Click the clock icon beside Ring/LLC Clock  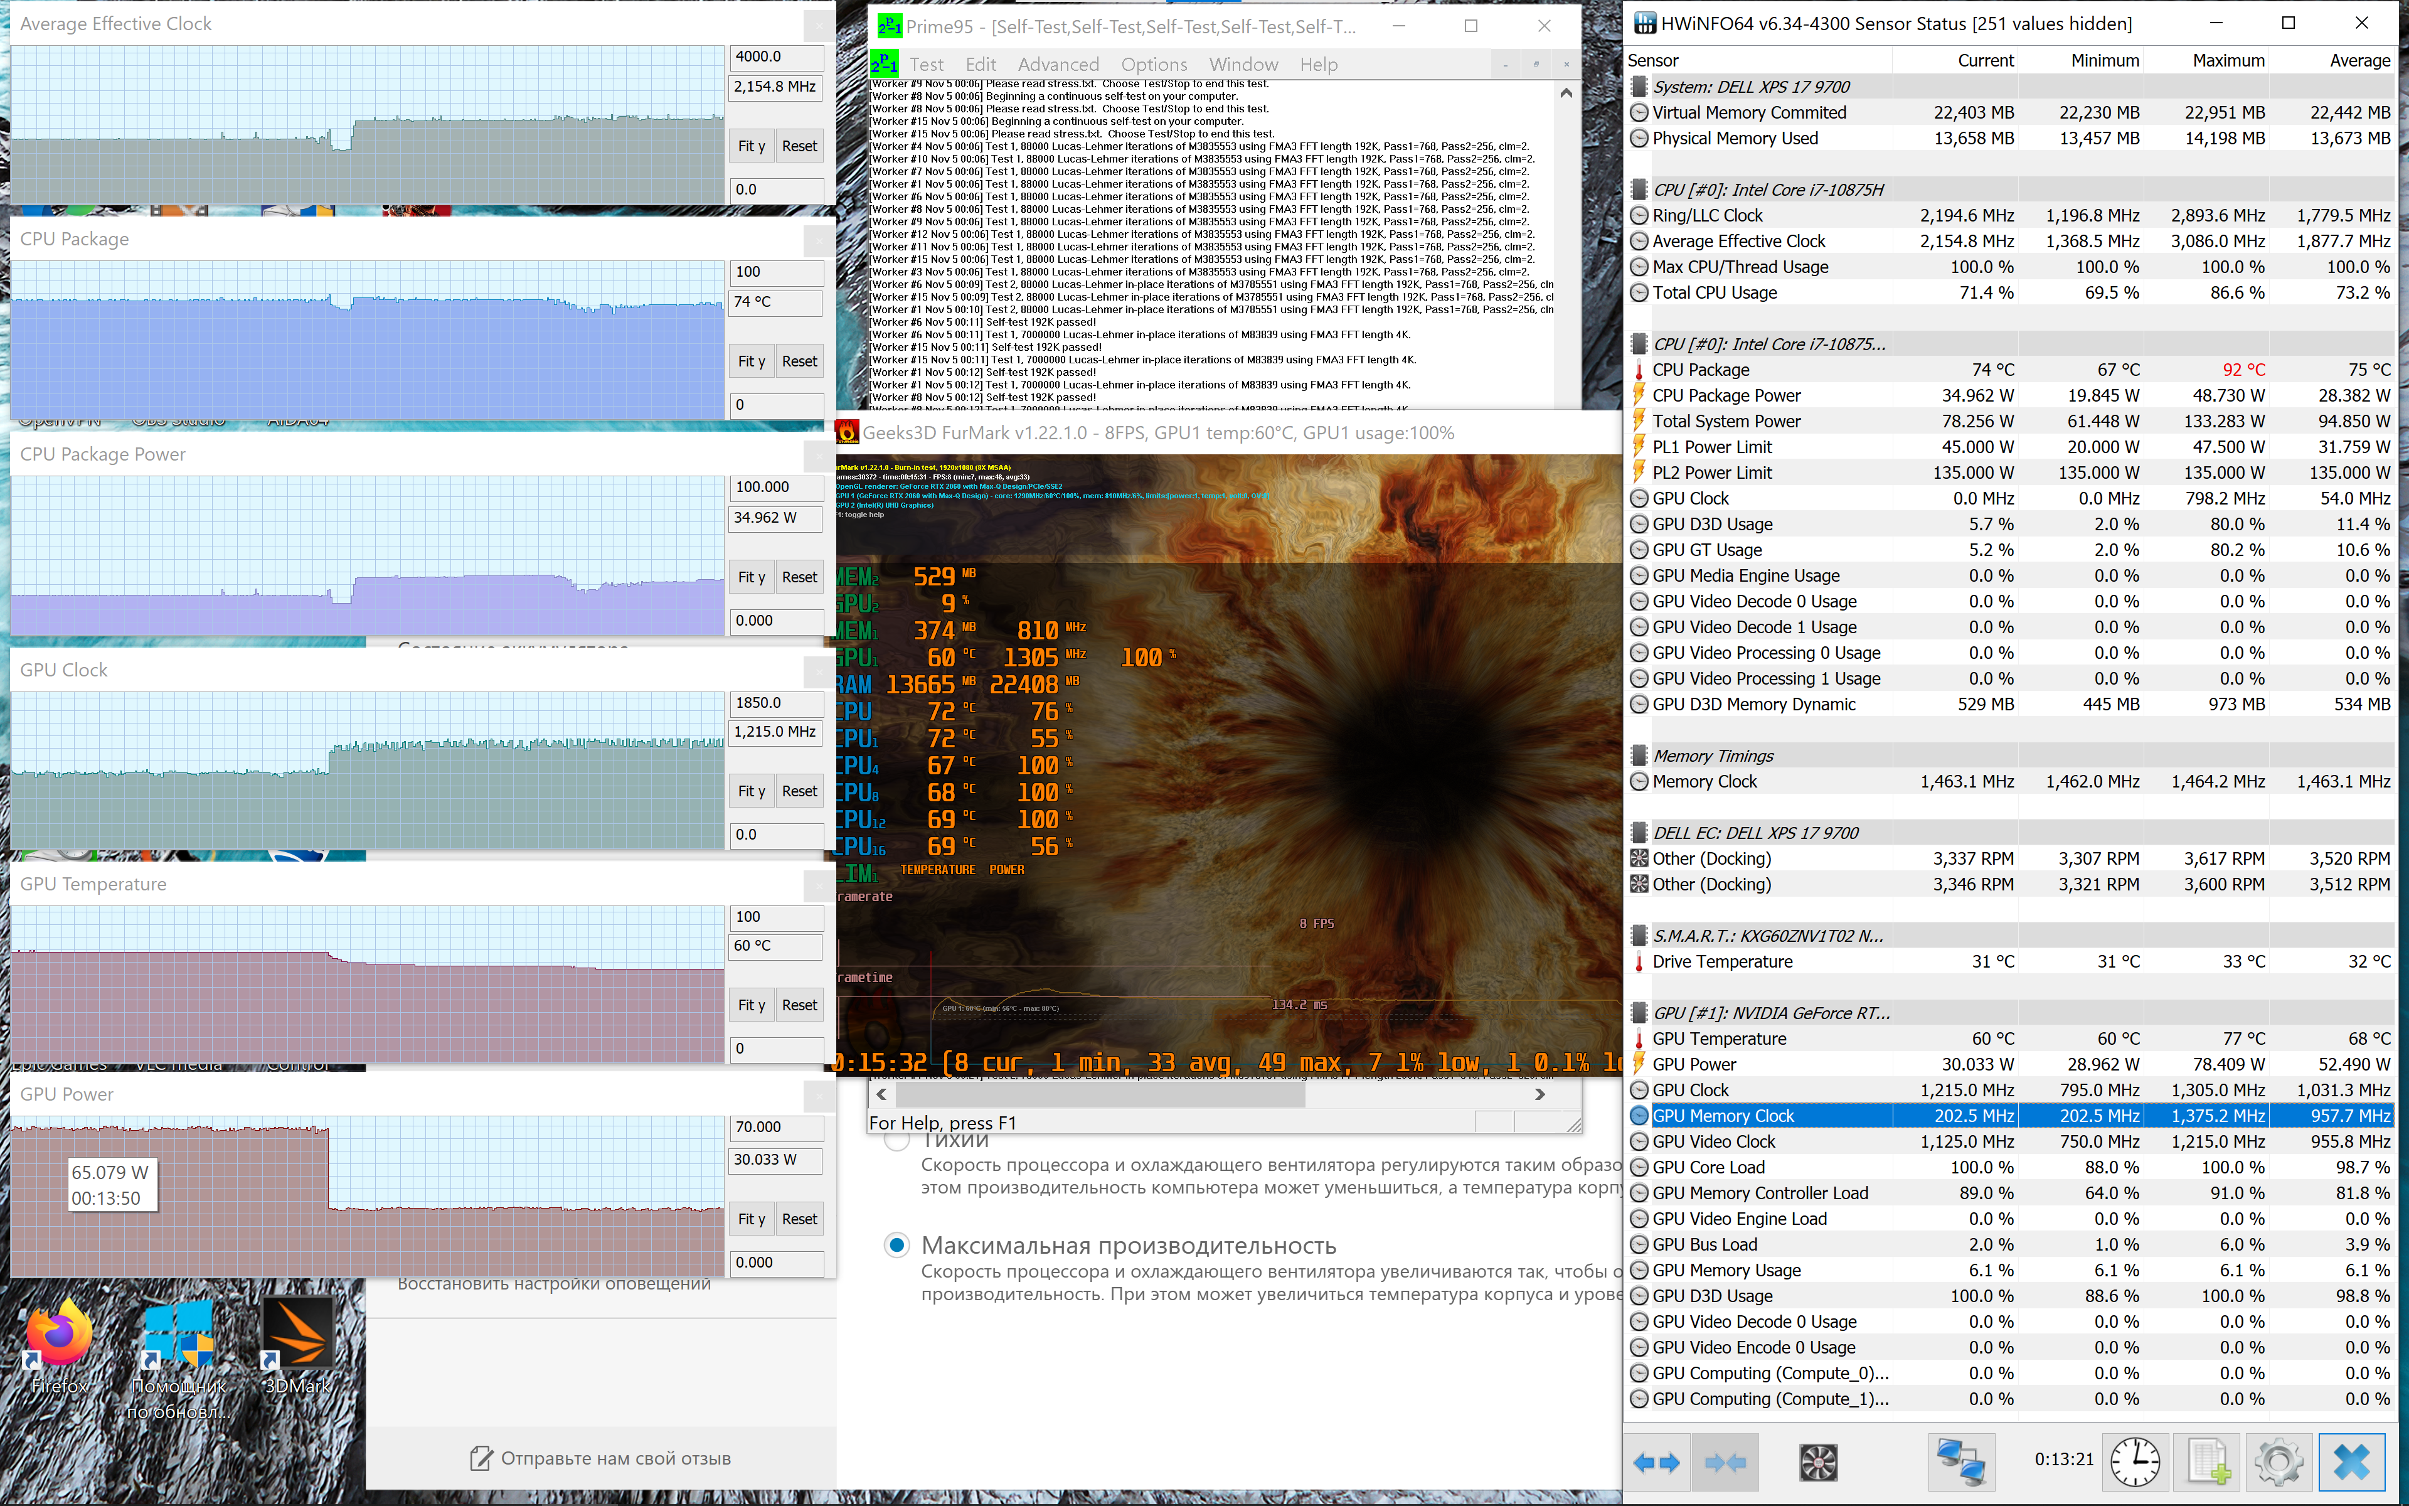coord(1639,215)
